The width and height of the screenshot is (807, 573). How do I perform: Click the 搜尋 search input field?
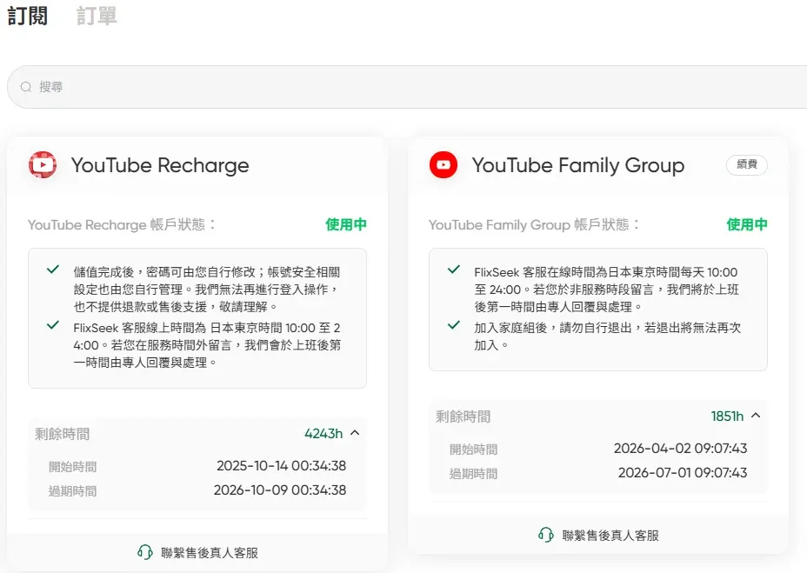(x=407, y=87)
